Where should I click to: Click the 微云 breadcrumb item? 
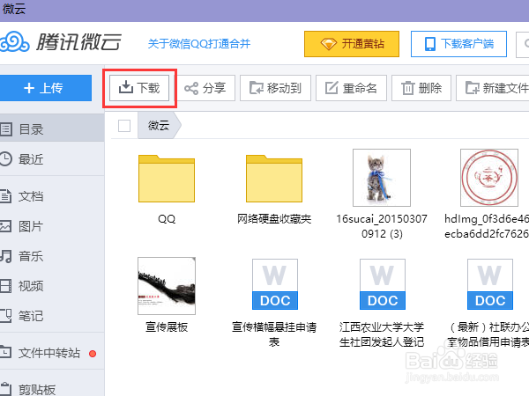pyautogui.click(x=159, y=125)
